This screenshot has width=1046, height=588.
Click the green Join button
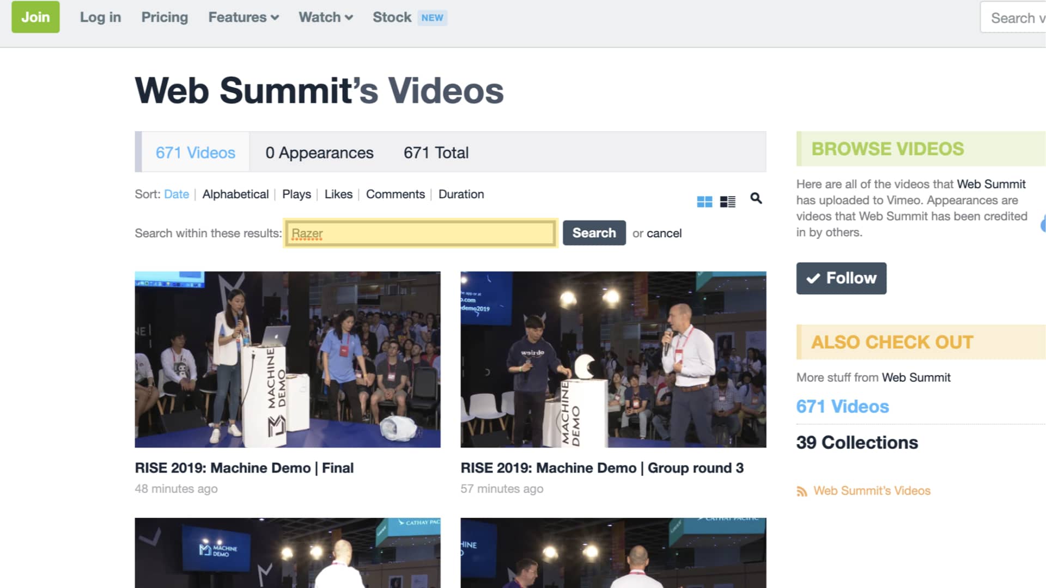click(35, 17)
